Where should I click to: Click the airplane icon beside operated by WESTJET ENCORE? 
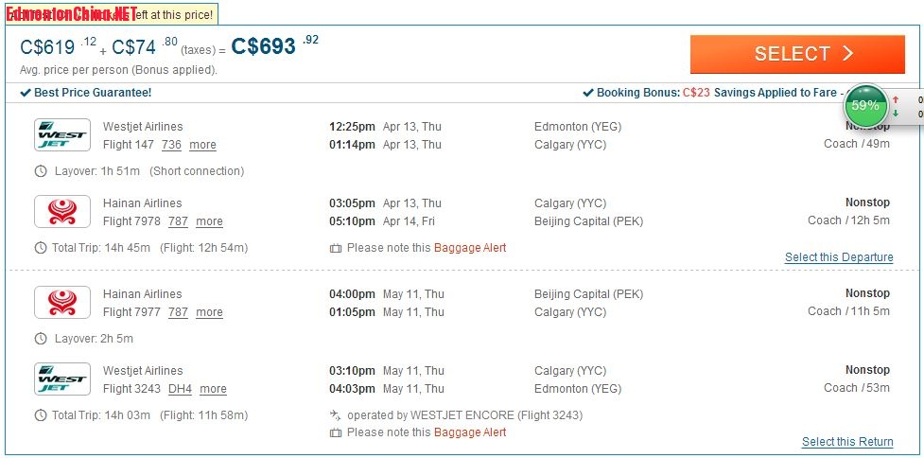click(336, 415)
